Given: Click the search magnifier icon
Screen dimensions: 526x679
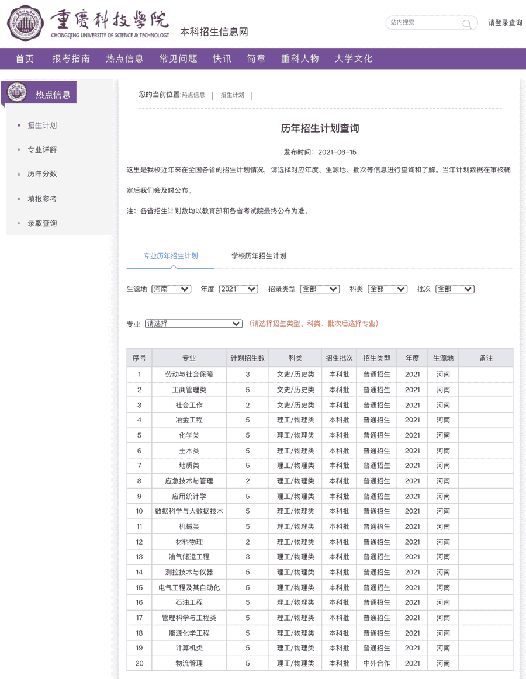Looking at the screenshot, I should point(466,24).
